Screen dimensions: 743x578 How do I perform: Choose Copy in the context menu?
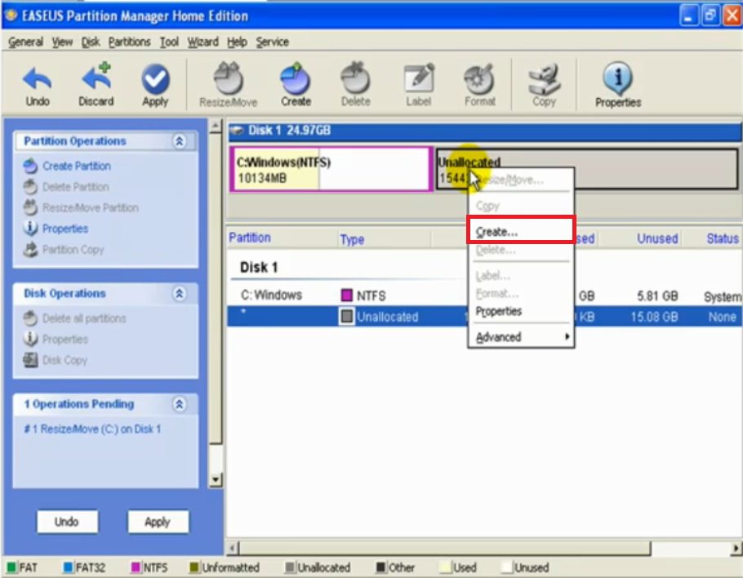point(521,206)
